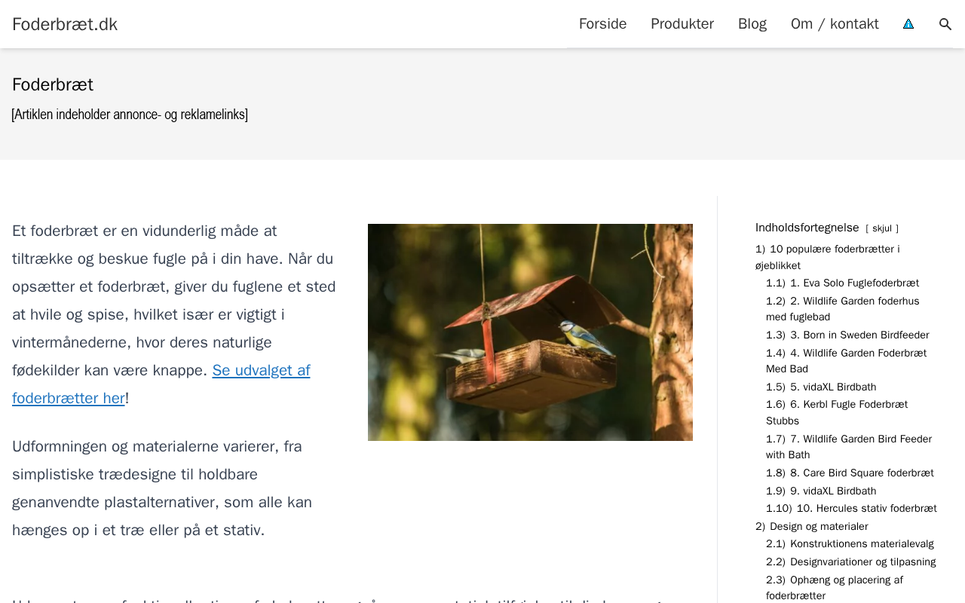Open Wildlife Garden foderhus med fuglebad entry

tap(843, 309)
